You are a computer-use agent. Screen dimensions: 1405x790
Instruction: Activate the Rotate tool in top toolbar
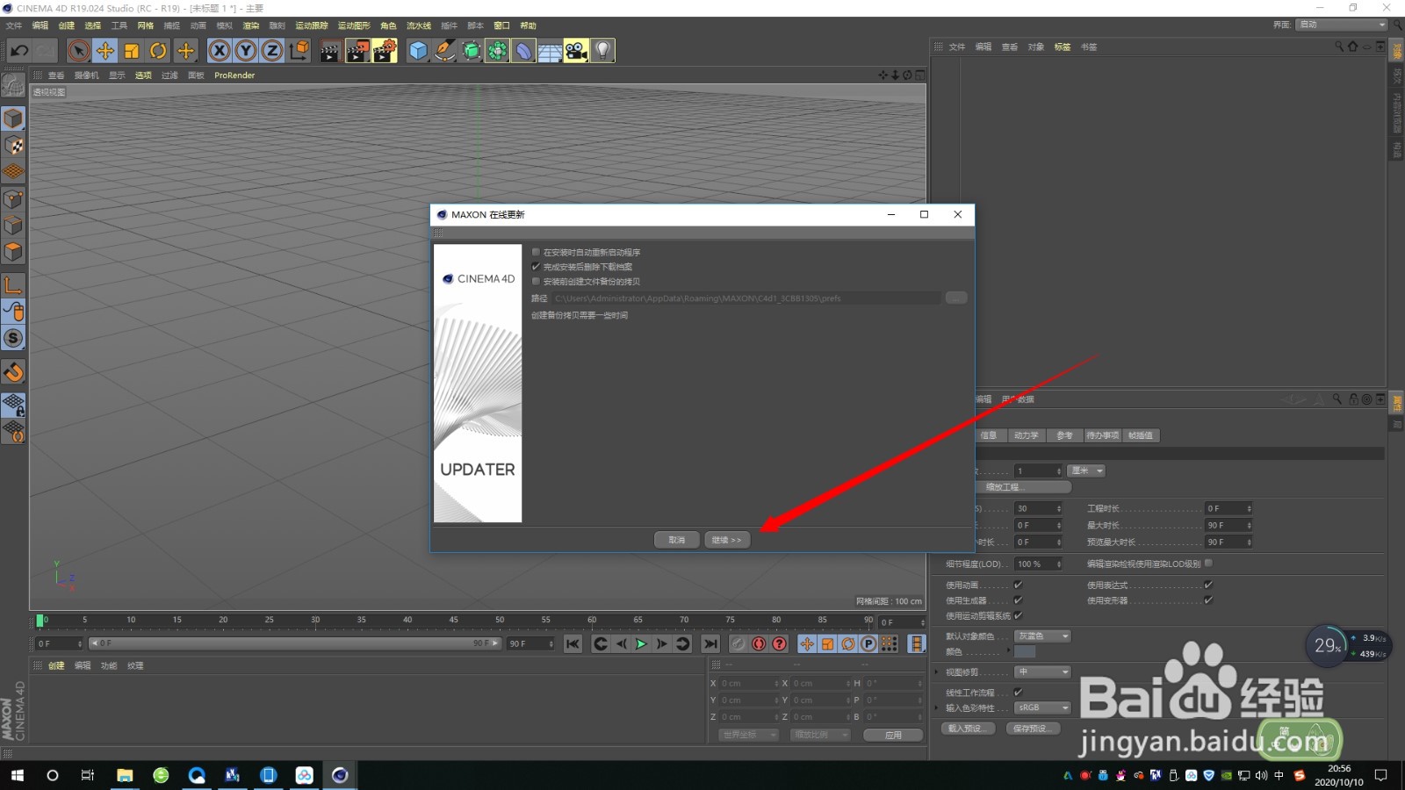tap(158, 51)
